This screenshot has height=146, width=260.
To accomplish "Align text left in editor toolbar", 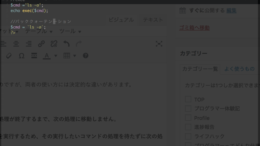I will tap(3, 44).
